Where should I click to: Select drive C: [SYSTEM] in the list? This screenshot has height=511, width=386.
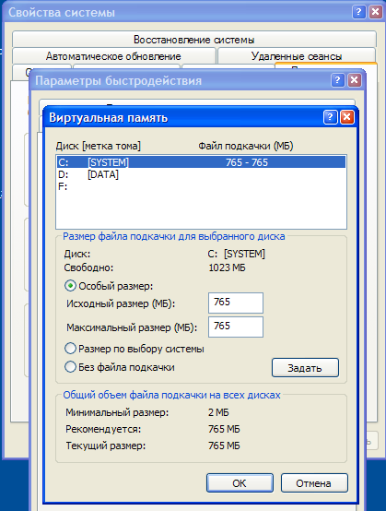point(201,162)
